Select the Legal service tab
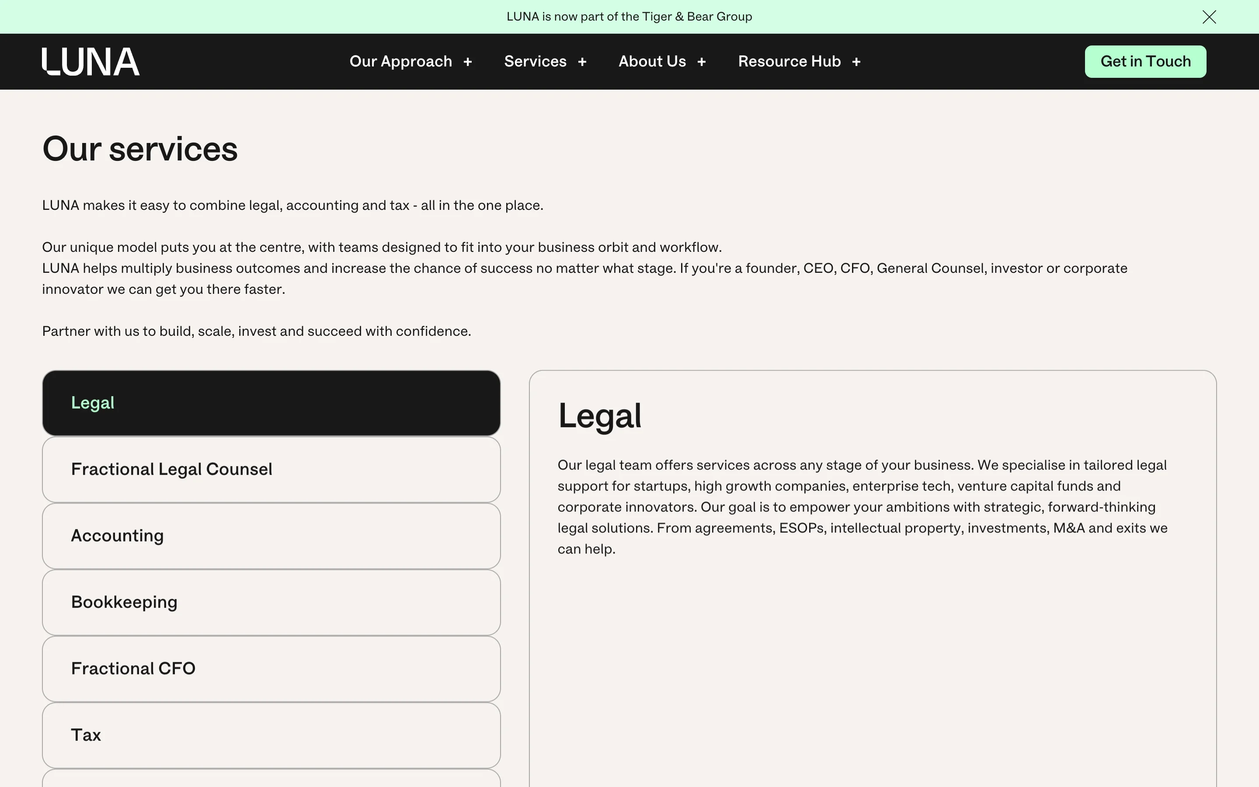The width and height of the screenshot is (1259, 787). (x=271, y=403)
